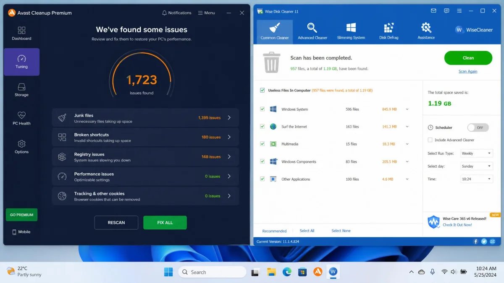This screenshot has height=283, width=504.
Task: Click the Wise Care 365 shield icon
Action: (433, 222)
